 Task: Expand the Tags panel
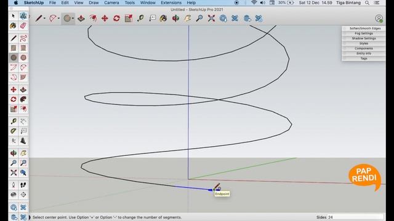click(364, 58)
